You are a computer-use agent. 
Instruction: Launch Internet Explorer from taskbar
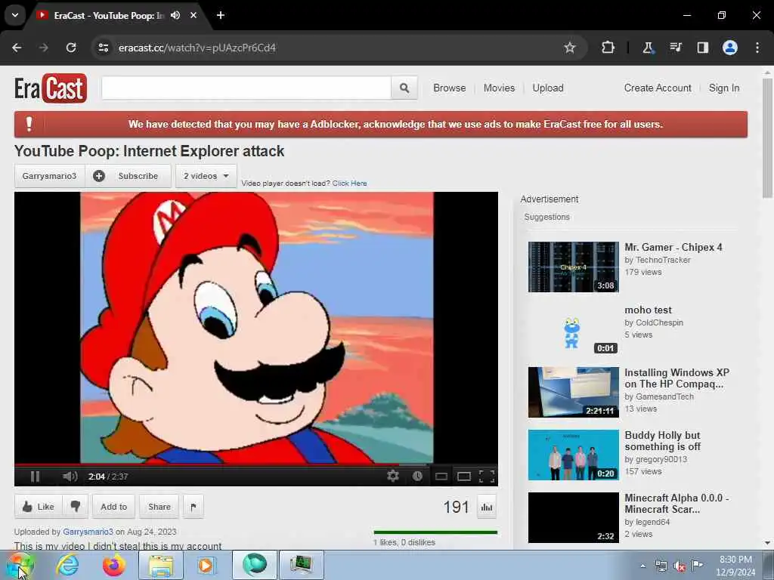pos(67,565)
